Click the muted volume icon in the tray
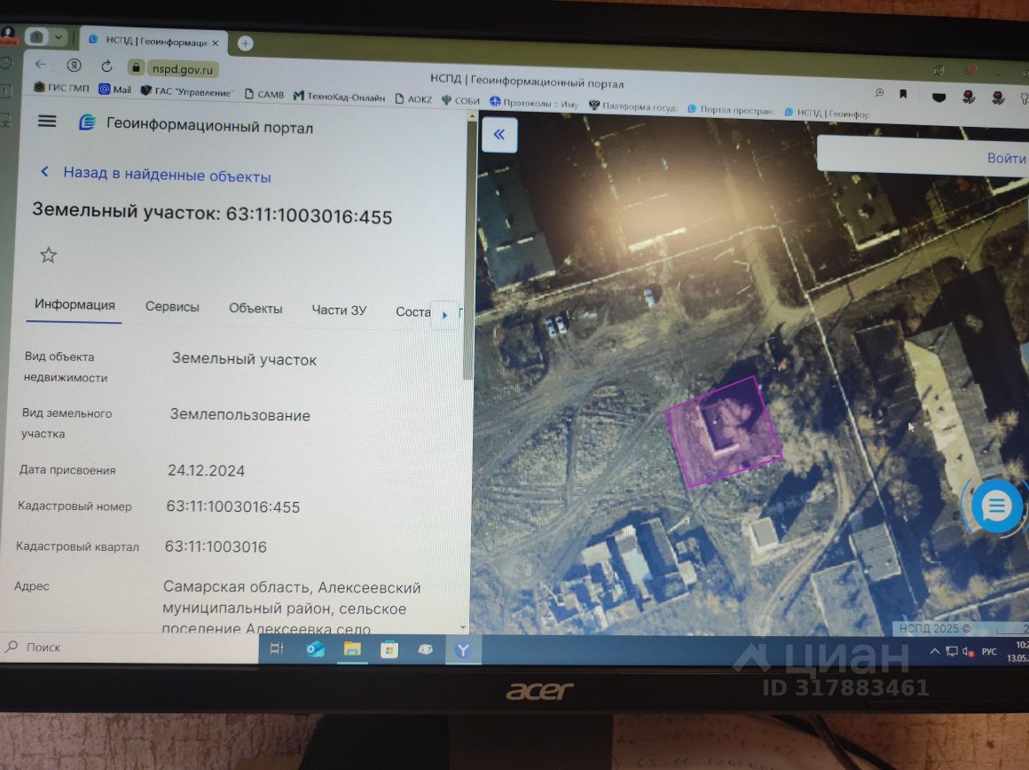Screen dimensions: 1029x770 [x=968, y=652]
